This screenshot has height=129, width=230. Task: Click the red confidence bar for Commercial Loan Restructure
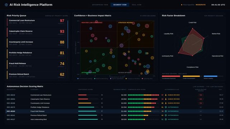click(83, 95)
